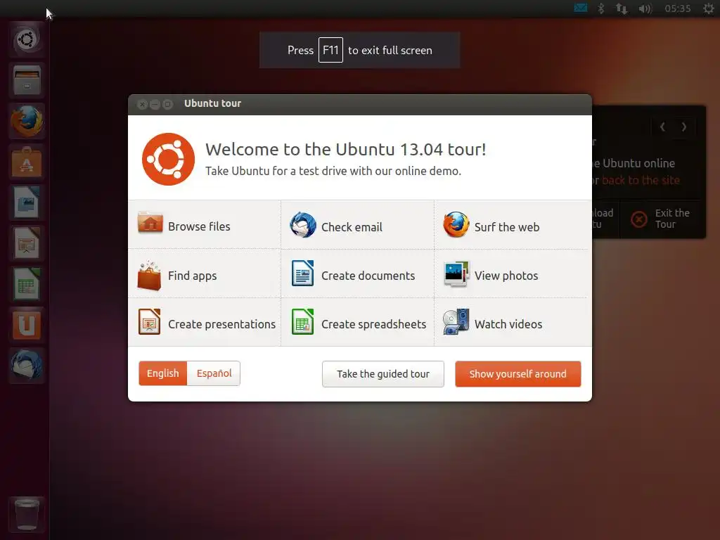Viewport: 720px width, 540px height.
Task: Maximize the Ubuntu tour window
Action: click(x=167, y=104)
